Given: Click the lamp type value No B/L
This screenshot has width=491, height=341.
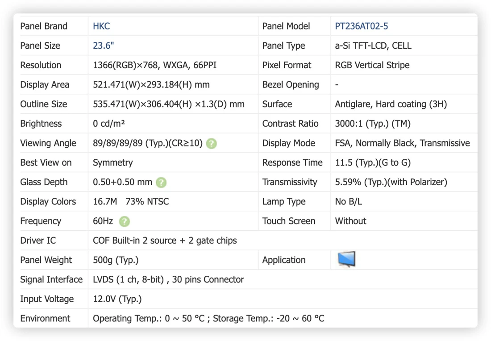Looking at the screenshot, I should [349, 201].
